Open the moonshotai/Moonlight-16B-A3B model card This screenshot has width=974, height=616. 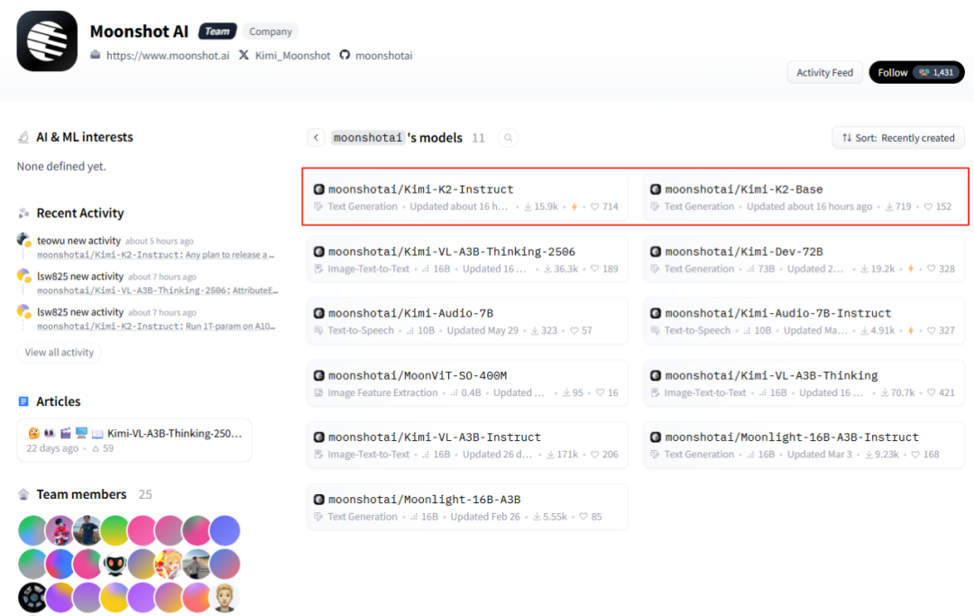coord(467,508)
